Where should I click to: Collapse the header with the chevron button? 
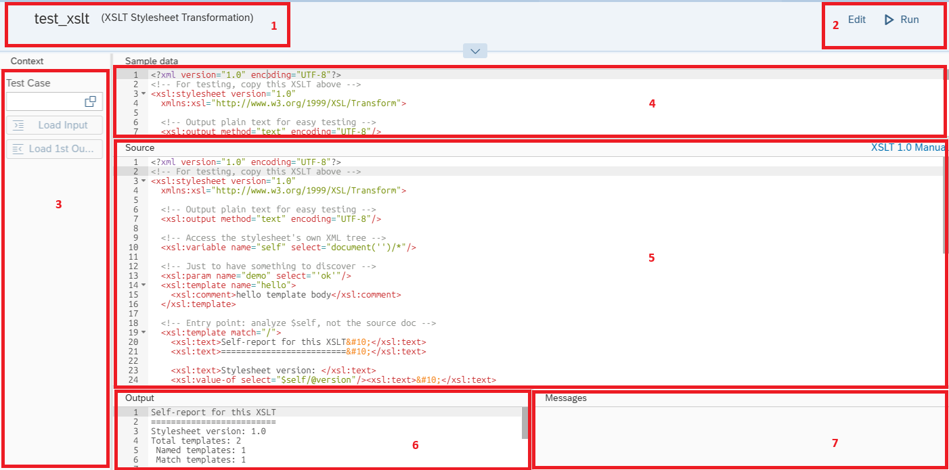[x=474, y=51]
